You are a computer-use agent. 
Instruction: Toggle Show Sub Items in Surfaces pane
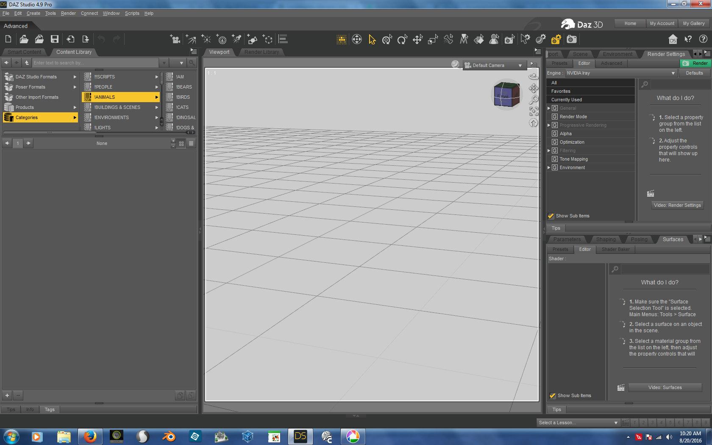point(553,396)
